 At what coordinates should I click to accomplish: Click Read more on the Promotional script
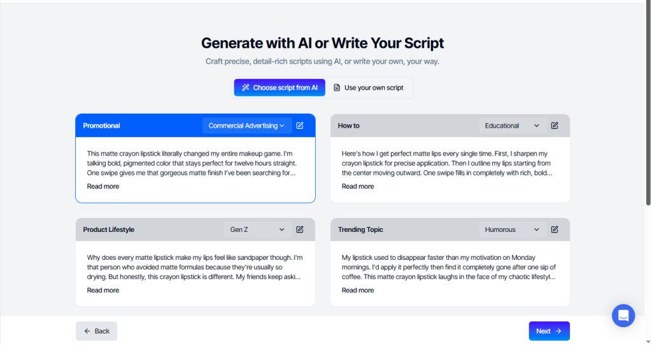103,186
